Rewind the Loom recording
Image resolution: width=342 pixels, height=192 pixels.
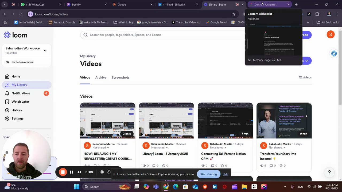click(x=79, y=172)
